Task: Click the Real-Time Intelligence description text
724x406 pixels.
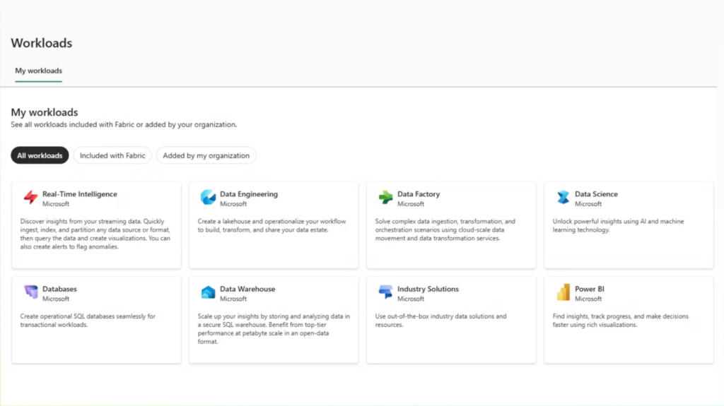Action: 95,234
